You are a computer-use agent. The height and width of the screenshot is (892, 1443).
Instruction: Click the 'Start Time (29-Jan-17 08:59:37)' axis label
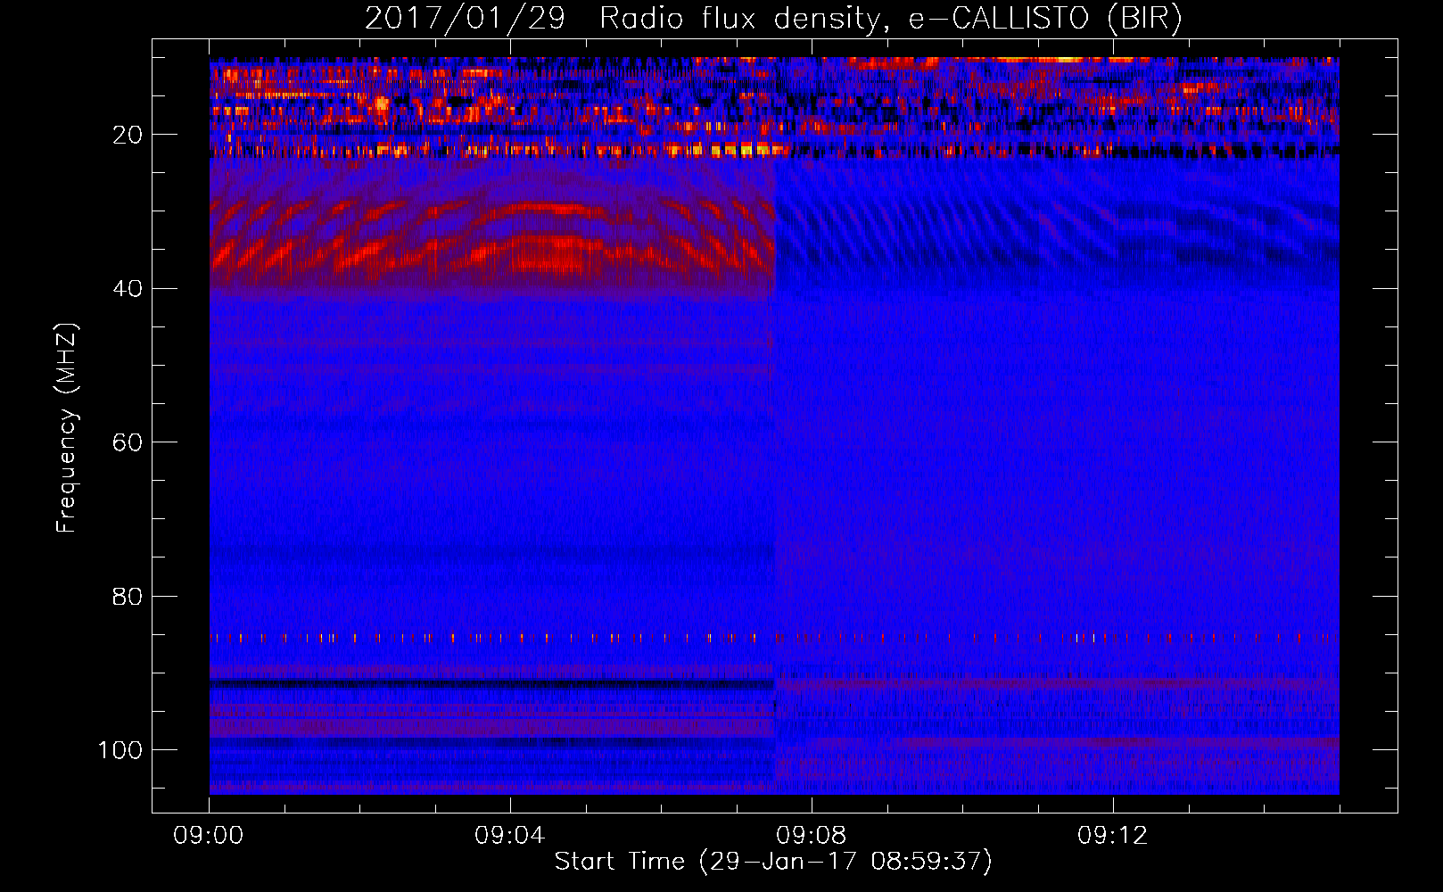pos(773,862)
